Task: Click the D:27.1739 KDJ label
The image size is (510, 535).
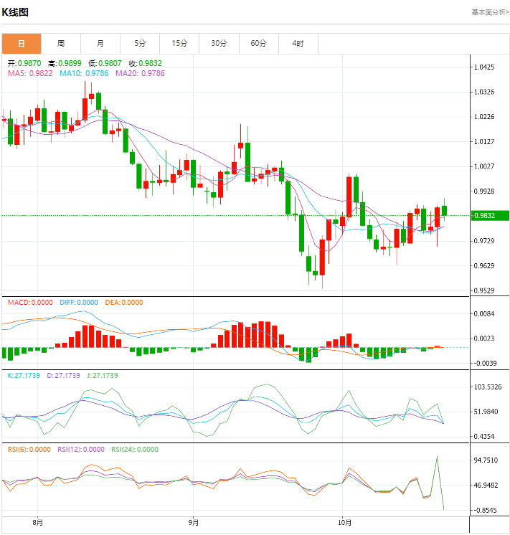Action: click(64, 376)
